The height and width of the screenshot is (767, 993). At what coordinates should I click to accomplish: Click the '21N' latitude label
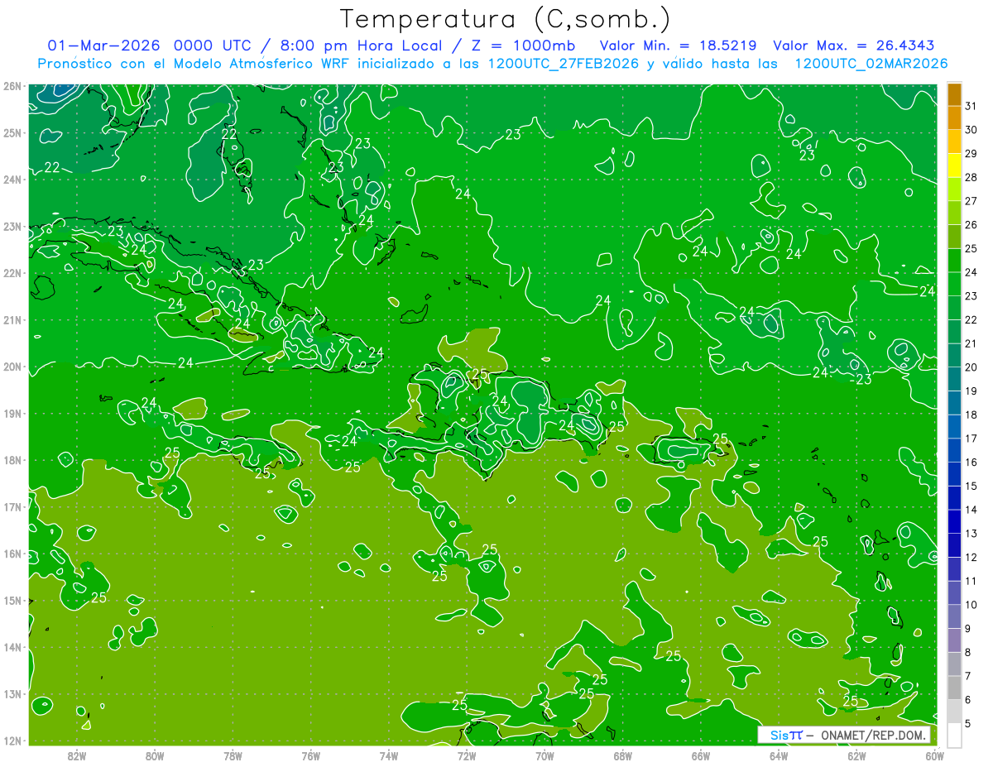click(12, 319)
